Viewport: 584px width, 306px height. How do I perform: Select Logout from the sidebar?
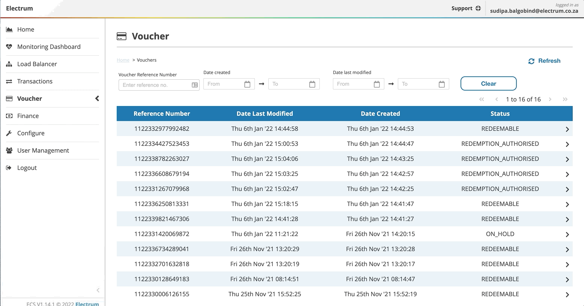pos(27,168)
